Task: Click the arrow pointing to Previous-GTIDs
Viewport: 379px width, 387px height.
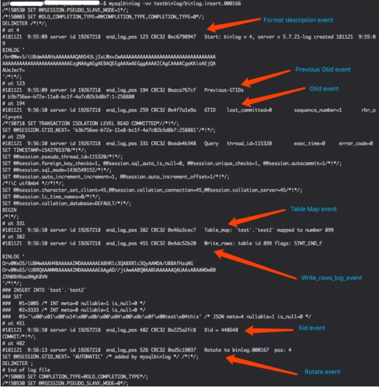Action: (266, 78)
